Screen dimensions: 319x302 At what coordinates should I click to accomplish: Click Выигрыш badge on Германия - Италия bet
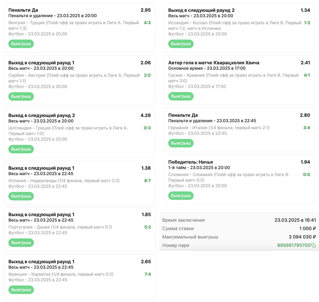click(181, 143)
